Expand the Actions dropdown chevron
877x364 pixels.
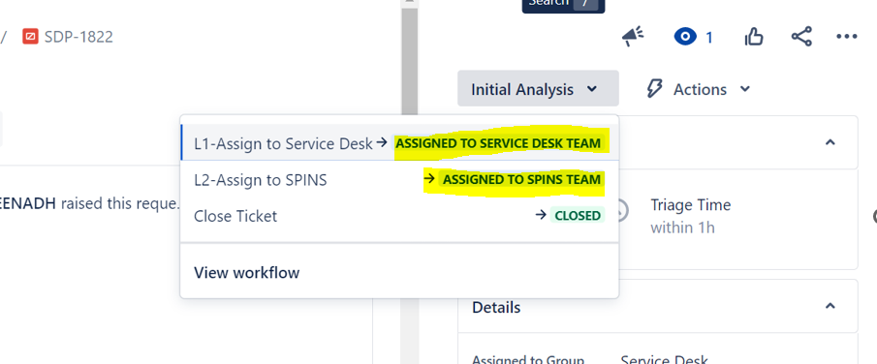point(745,89)
